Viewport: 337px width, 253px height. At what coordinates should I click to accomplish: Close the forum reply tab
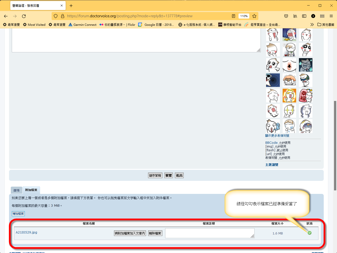62,6
